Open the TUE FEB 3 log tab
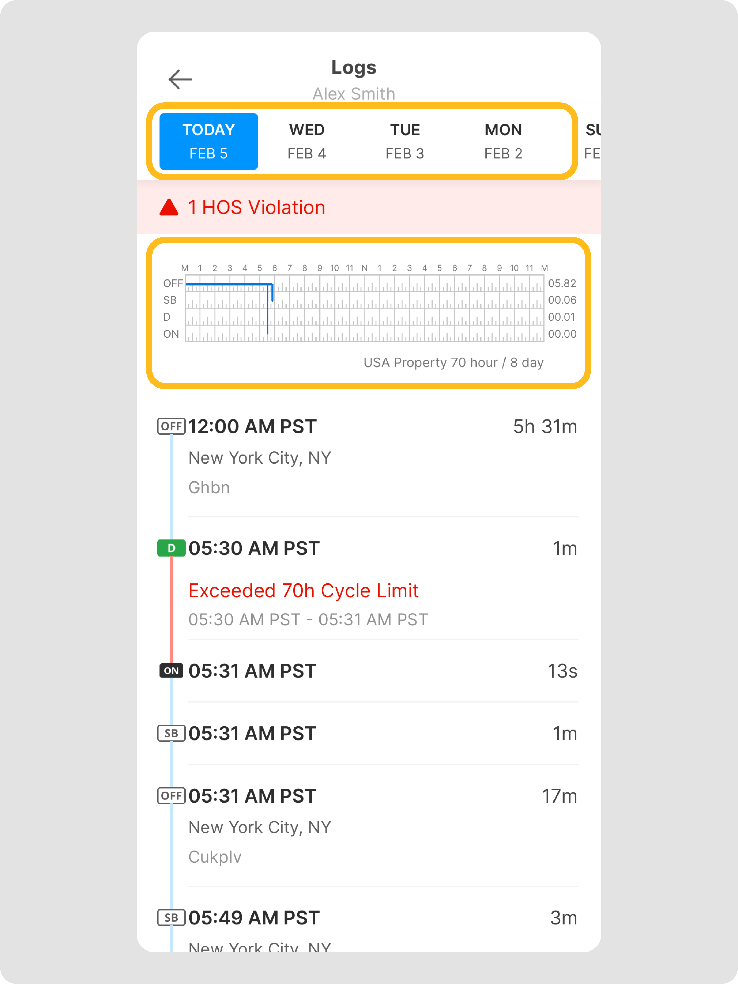This screenshot has height=984, width=738. pos(405,142)
